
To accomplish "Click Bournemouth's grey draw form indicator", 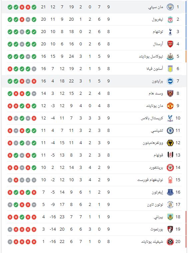I will tap(10, 229).
